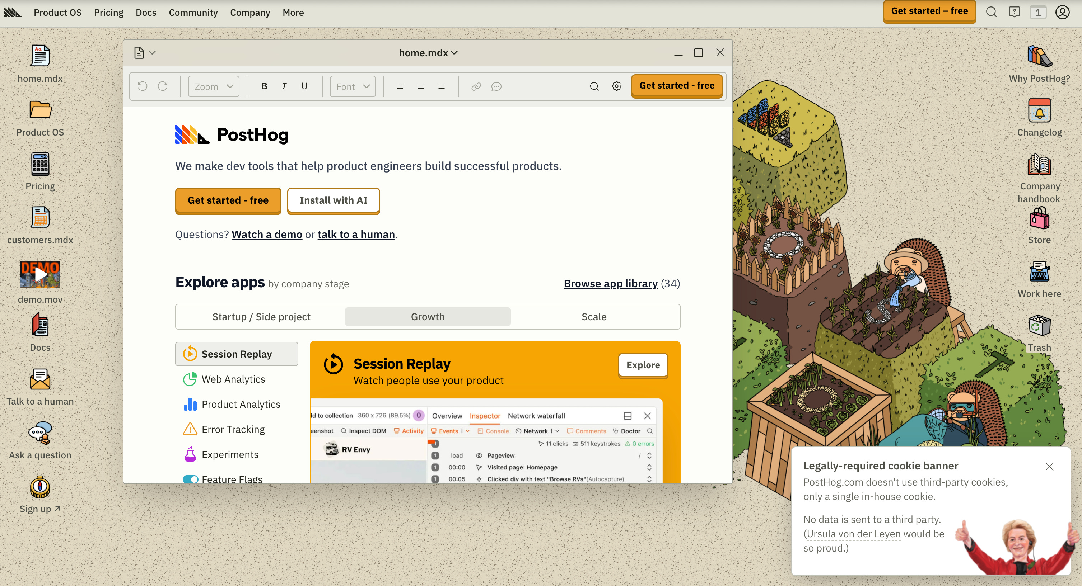Click the insert link icon
1082x586 pixels.
click(476, 86)
